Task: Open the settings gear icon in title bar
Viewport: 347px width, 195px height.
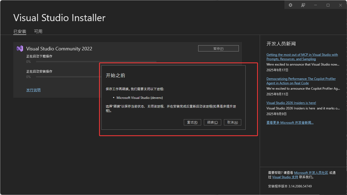Action: [291, 5]
